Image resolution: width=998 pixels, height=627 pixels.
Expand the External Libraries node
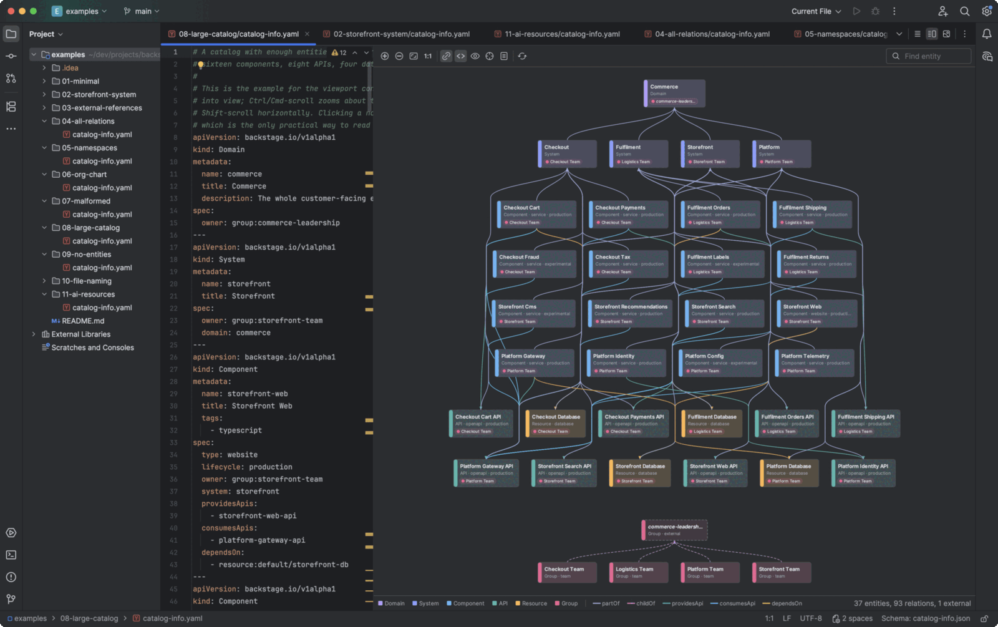click(x=34, y=334)
